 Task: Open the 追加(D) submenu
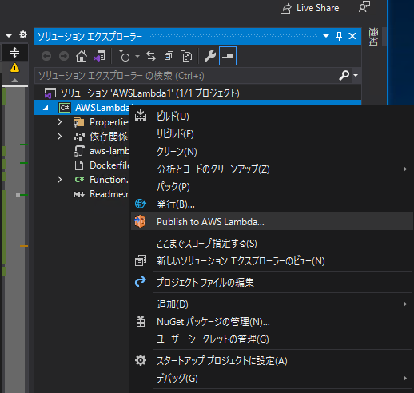point(272,304)
